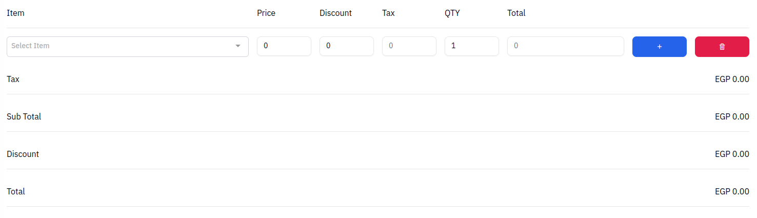Open the Select Item combo box field
757x218 pixels.
point(128,47)
